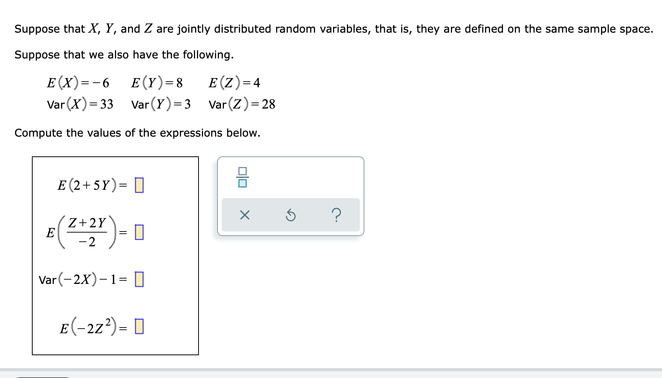The width and height of the screenshot is (662, 378).
Task: Select the highlighted denominator box of the fraction template
Action: point(242,184)
